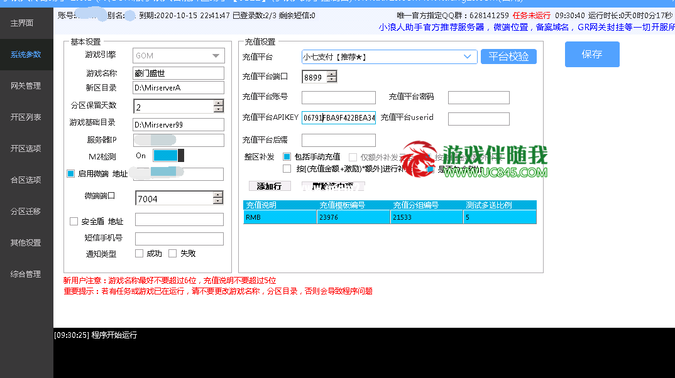Click the 游戏名称 input field
The height and width of the screenshot is (378, 675).
(178, 73)
